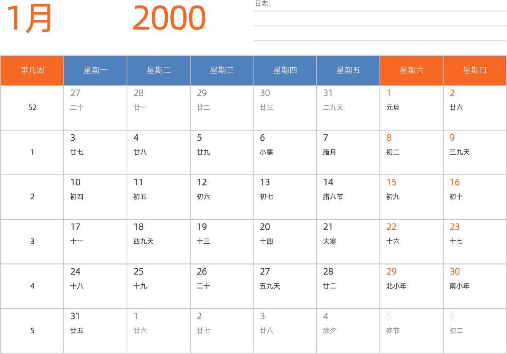This screenshot has width=507, height=354.
Task: Click the 日志 notes label
Action: [x=263, y=3]
